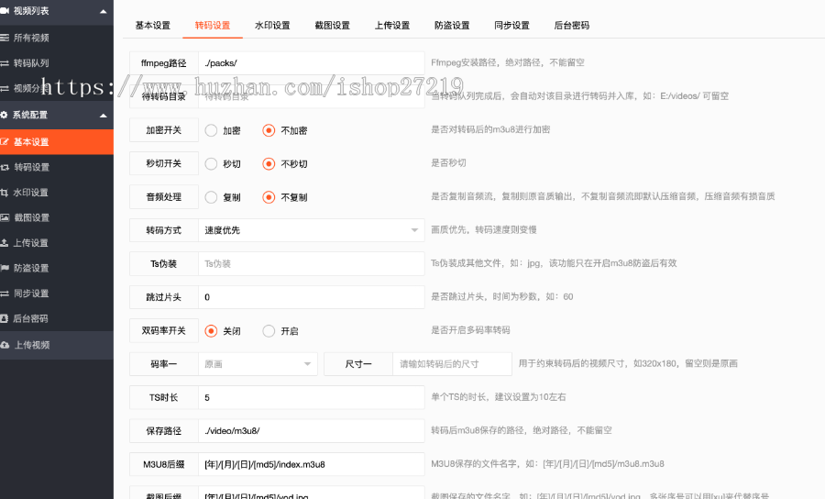Click the Ts伪装 input field

[x=311, y=264]
